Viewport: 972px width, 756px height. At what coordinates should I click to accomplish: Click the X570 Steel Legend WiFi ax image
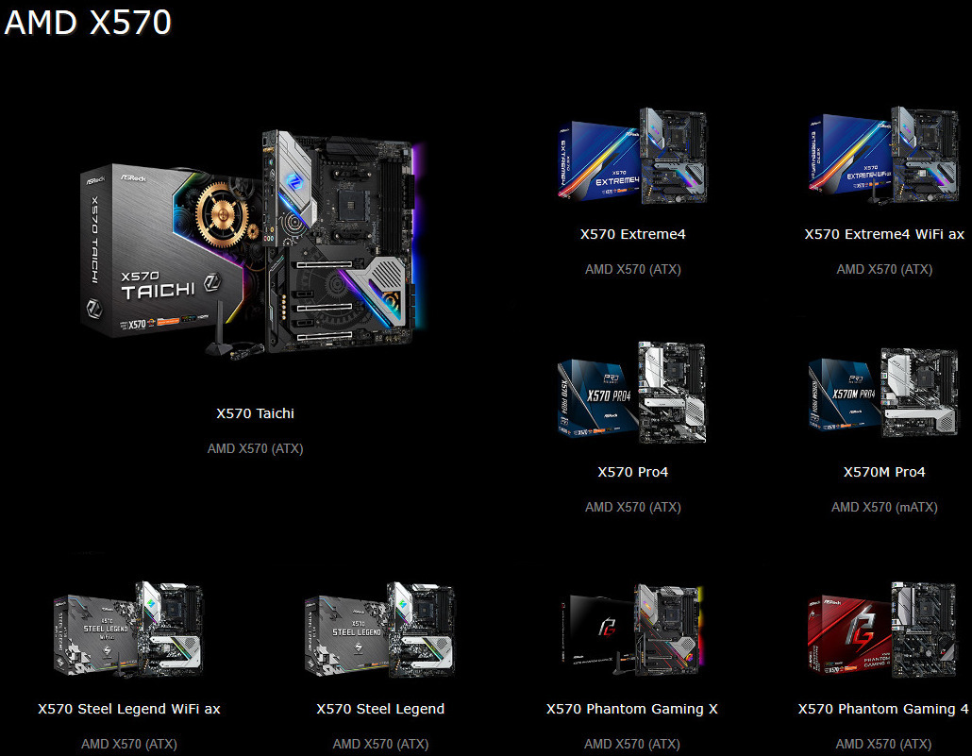click(129, 630)
